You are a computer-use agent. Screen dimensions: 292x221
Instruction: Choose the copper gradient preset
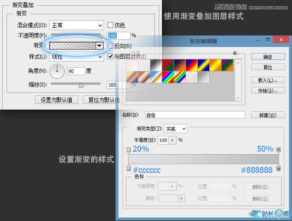click(x=144, y=77)
